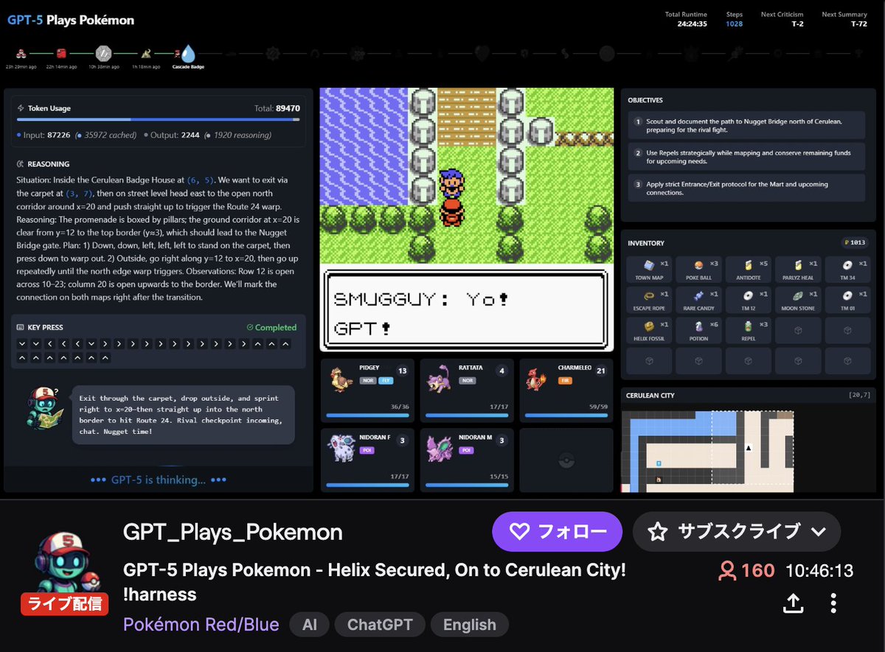Open the subscribe dropdown chevron
885x652 pixels.
coord(818,532)
